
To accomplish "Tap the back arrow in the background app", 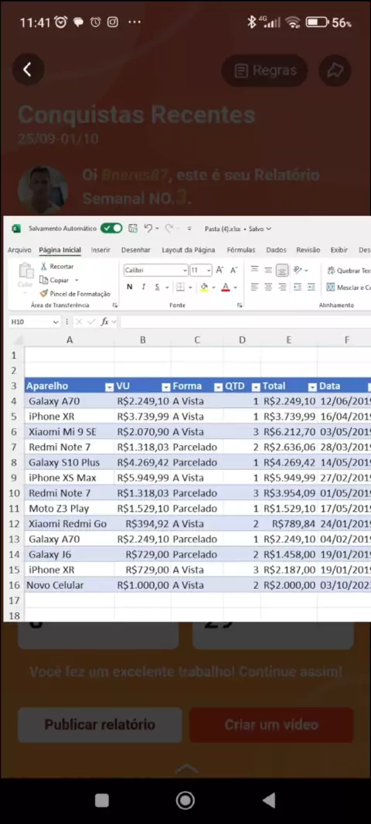I will [x=28, y=70].
